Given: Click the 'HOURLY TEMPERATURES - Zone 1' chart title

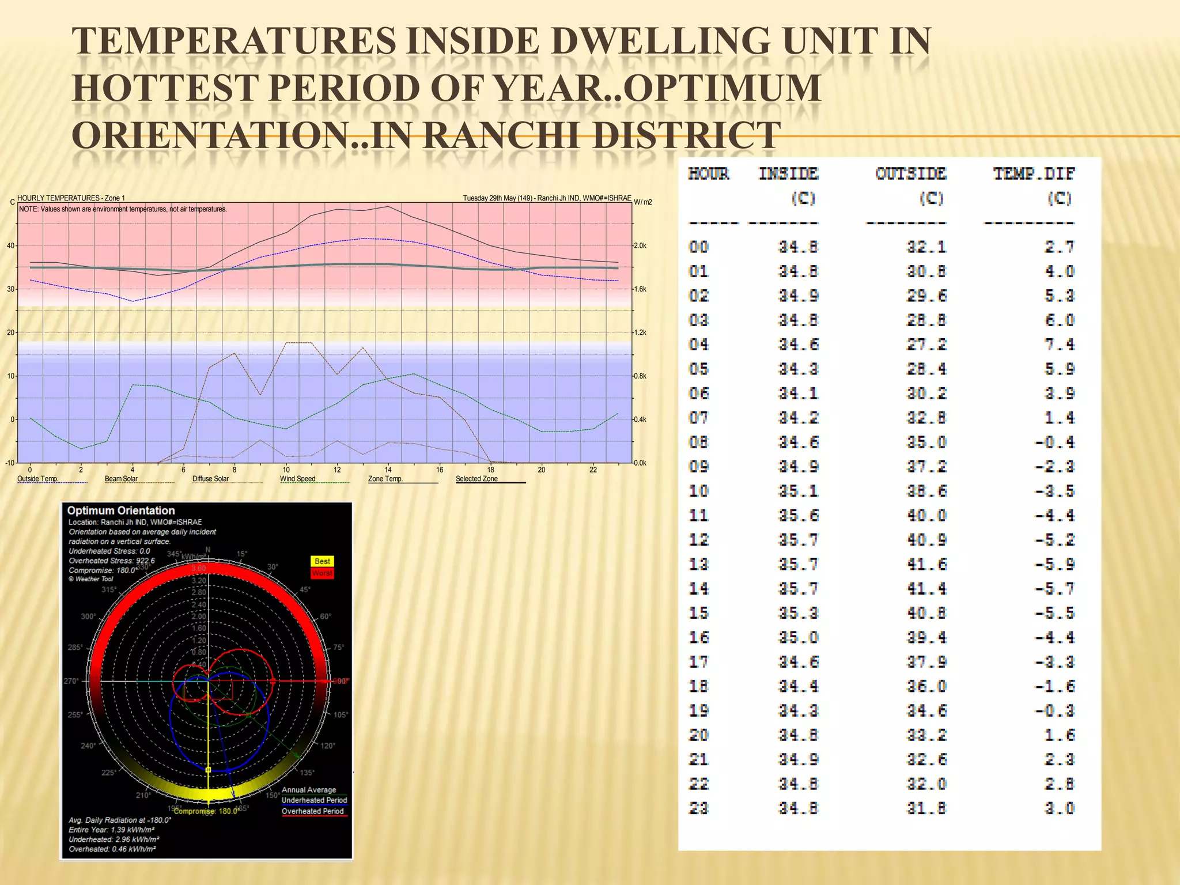Looking at the screenshot, I should tap(71, 198).
